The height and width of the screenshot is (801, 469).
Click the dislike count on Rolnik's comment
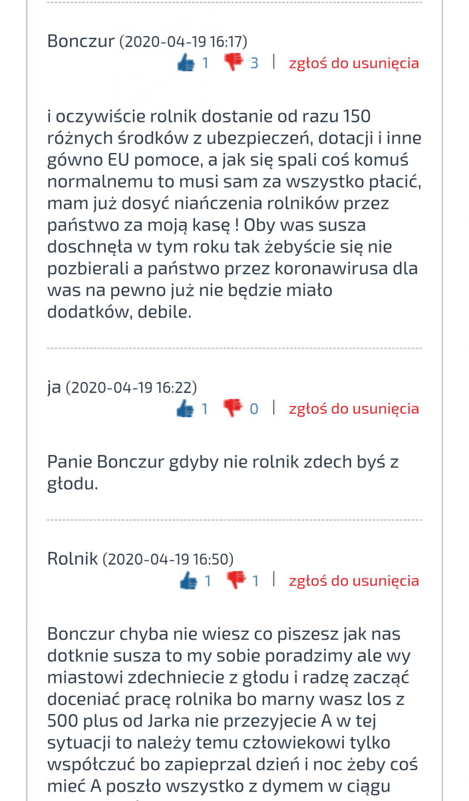point(256,581)
